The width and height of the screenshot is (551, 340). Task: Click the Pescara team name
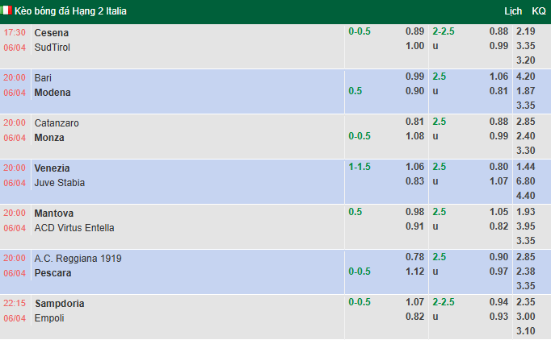53,272
